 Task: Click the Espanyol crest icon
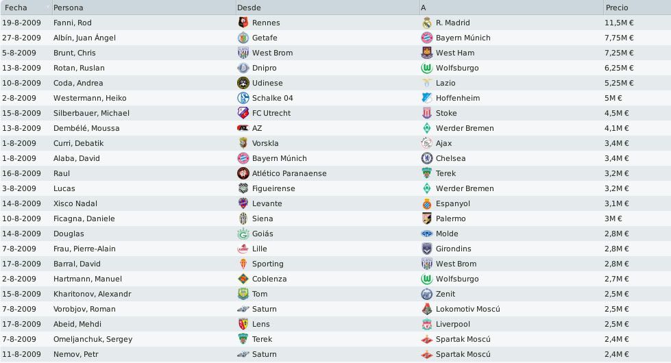pyautogui.click(x=426, y=203)
